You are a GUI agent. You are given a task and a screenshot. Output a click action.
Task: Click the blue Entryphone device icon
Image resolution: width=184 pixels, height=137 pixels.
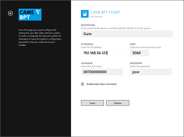(85, 14)
